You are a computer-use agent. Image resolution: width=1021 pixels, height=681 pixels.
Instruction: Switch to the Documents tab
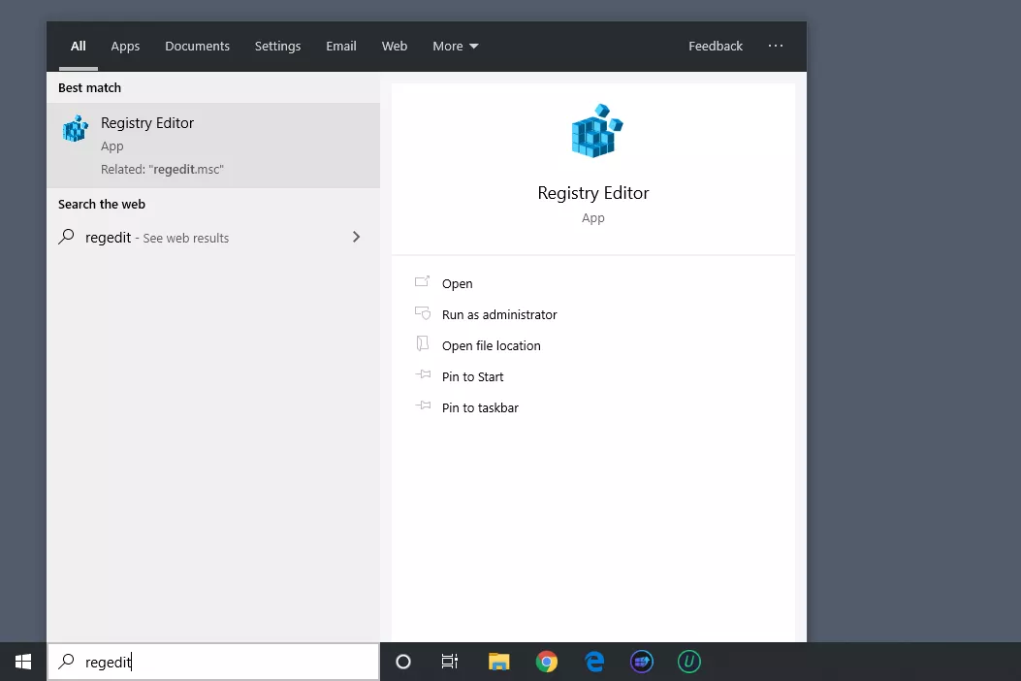[x=197, y=47]
